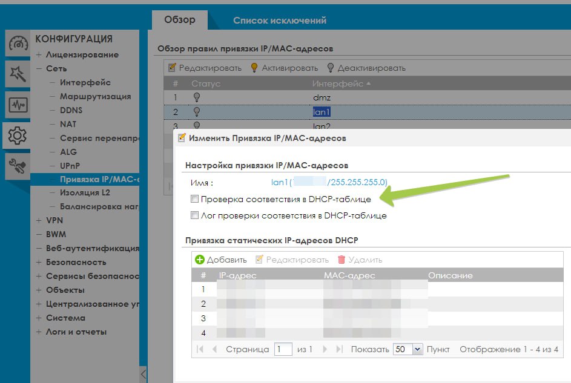This screenshot has width=571, height=383.
Task: Expand the Безопасность tree node
Action: coord(39,262)
